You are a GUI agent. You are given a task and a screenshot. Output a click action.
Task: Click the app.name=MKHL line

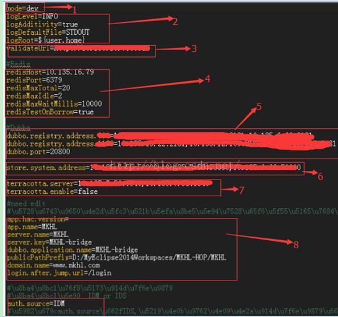pos(32,227)
